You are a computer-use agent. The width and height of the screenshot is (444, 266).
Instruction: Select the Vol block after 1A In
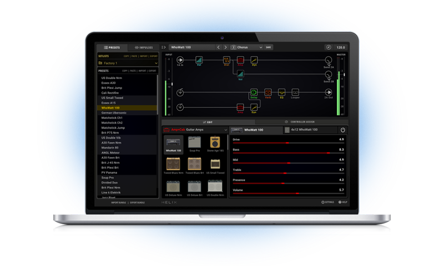199,60
